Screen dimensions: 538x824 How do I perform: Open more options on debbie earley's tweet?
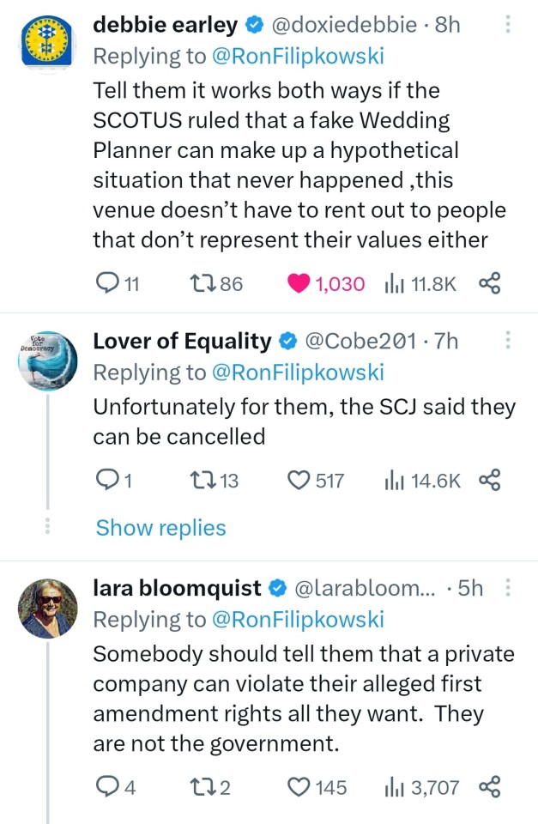coord(507,25)
